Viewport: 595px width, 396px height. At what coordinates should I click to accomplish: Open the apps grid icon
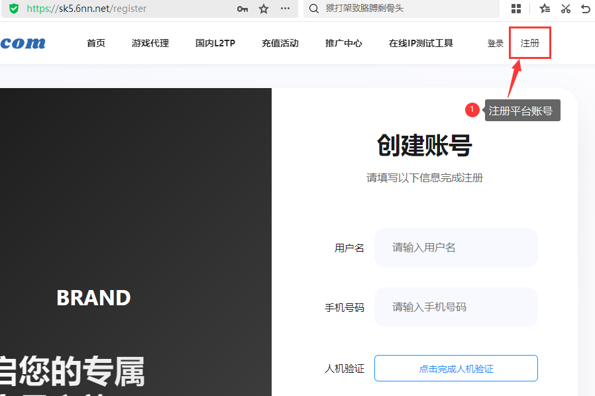[516, 9]
